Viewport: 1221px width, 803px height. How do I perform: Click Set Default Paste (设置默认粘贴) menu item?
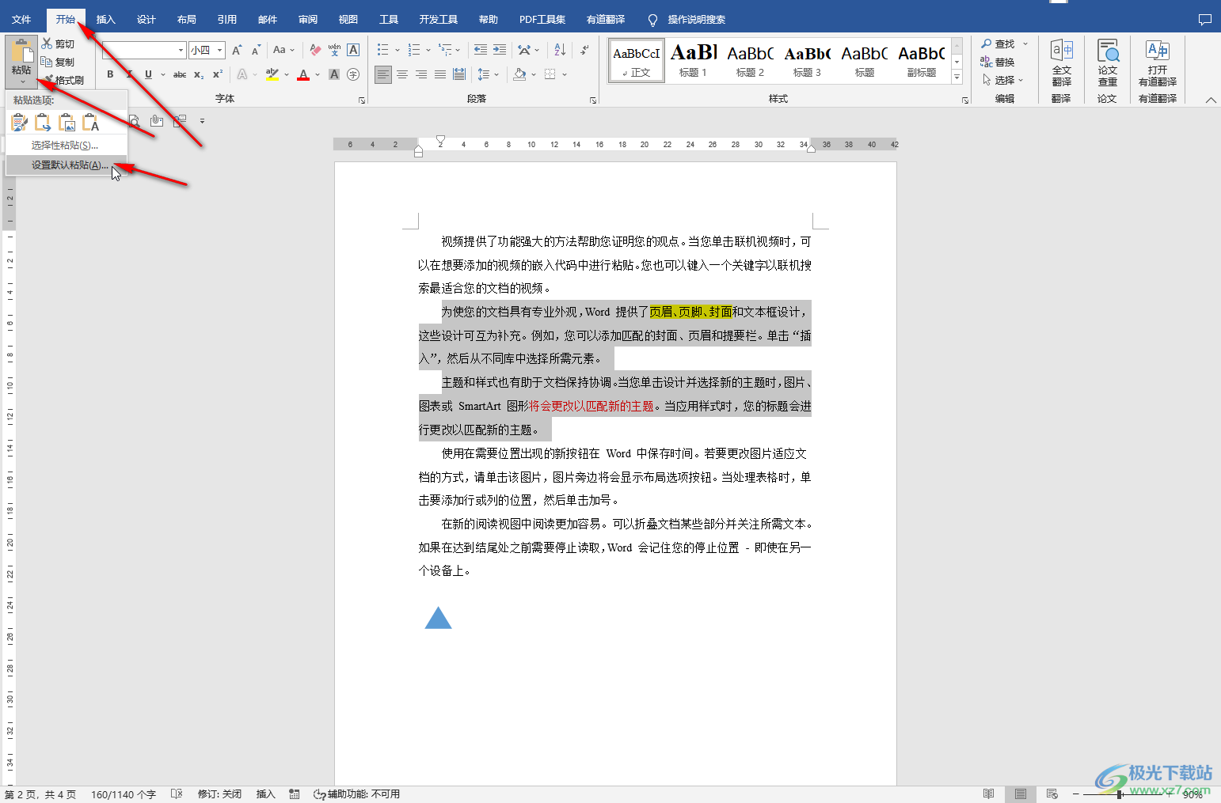[67, 165]
